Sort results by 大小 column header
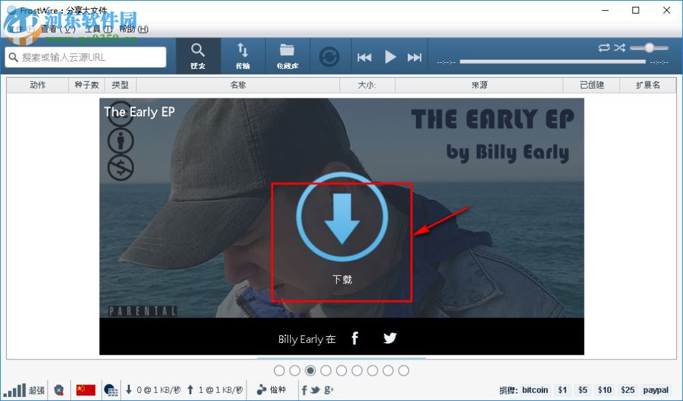This screenshot has width=683, height=401. click(367, 85)
